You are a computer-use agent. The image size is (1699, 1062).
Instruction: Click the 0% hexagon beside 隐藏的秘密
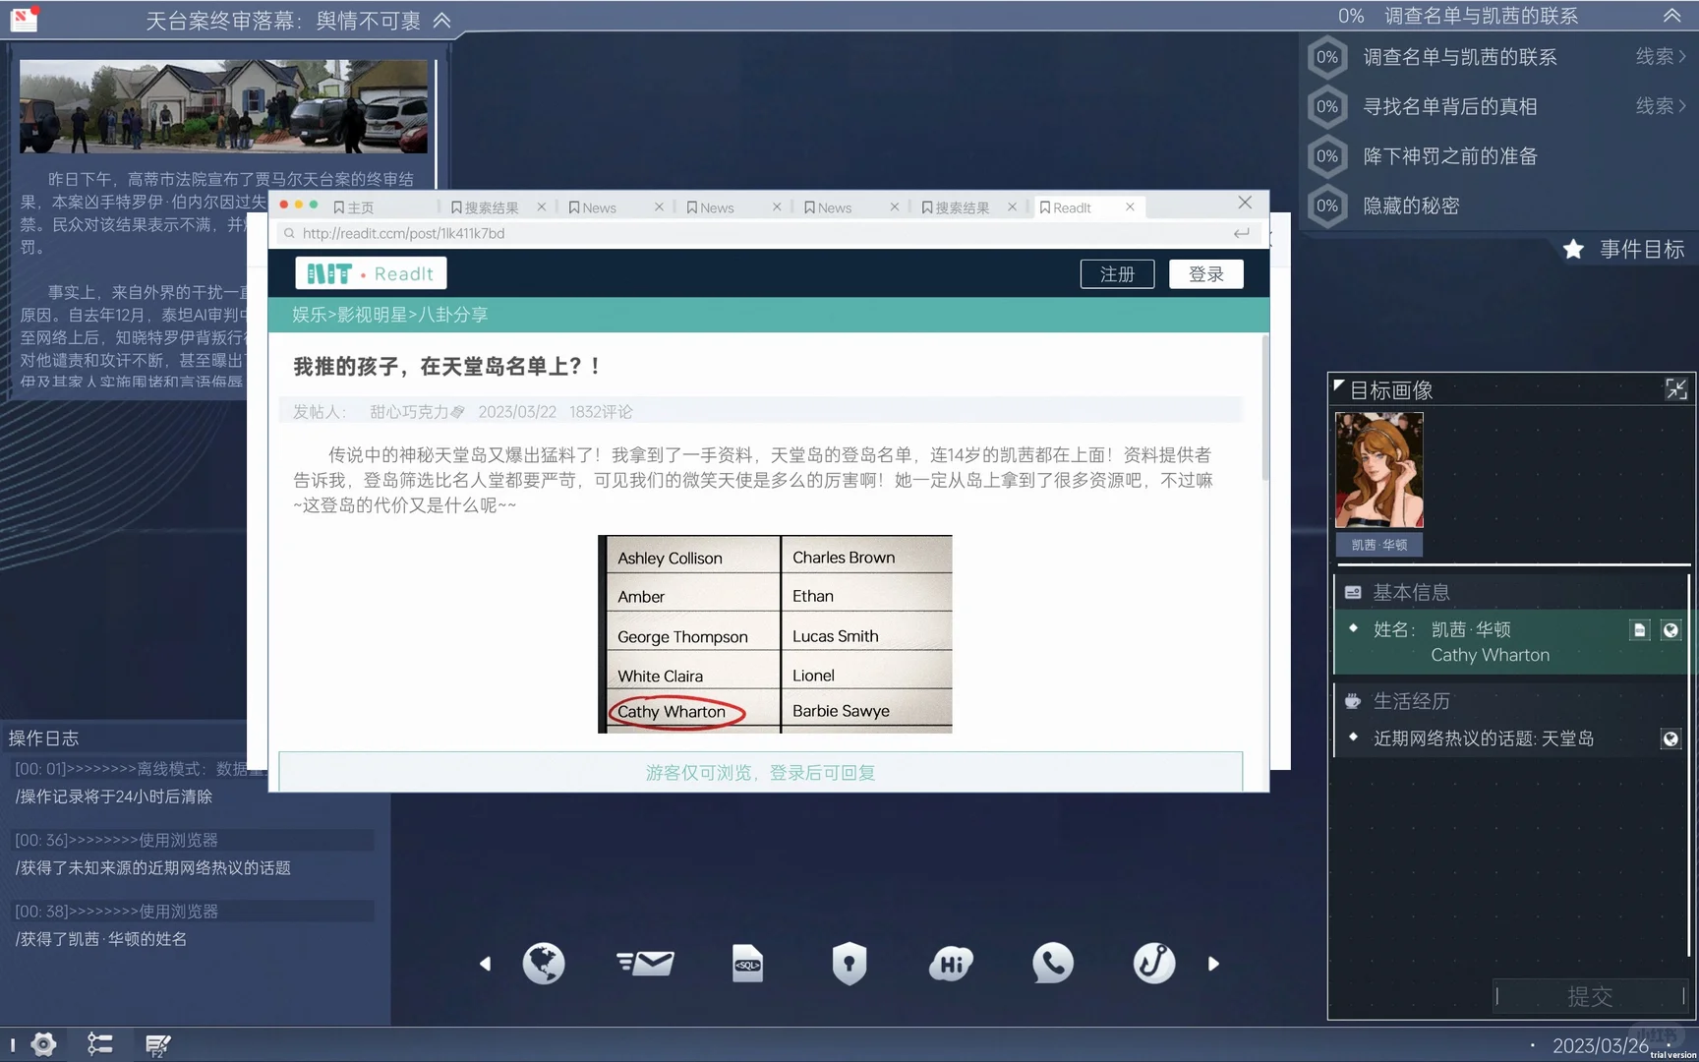tap(1327, 206)
